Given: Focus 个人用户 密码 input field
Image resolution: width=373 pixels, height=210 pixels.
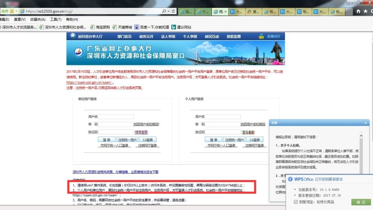Looking at the screenshot, I should click(223, 124).
